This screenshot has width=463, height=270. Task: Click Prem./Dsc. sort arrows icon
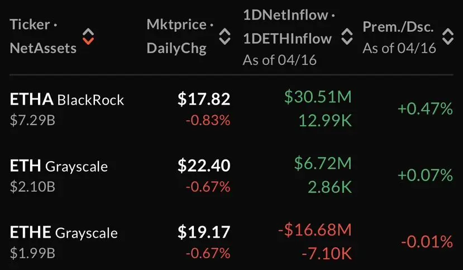click(447, 37)
